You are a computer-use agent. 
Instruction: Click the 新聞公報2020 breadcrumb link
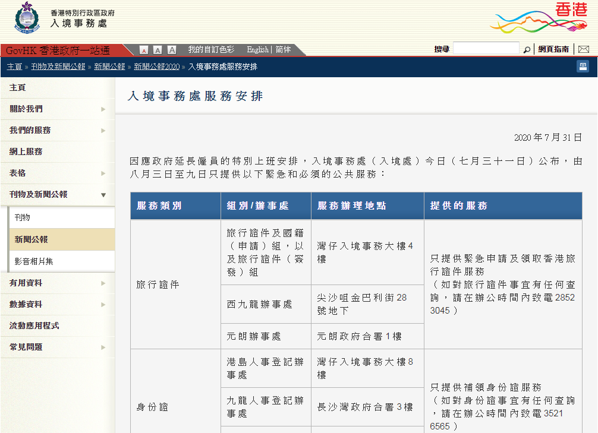point(156,67)
